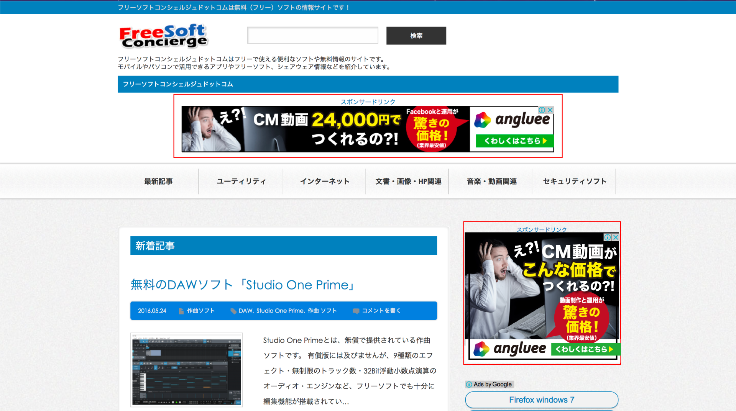Click the 新着記事 section heading
This screenshot has width=736, height=411.
(284, 246)
